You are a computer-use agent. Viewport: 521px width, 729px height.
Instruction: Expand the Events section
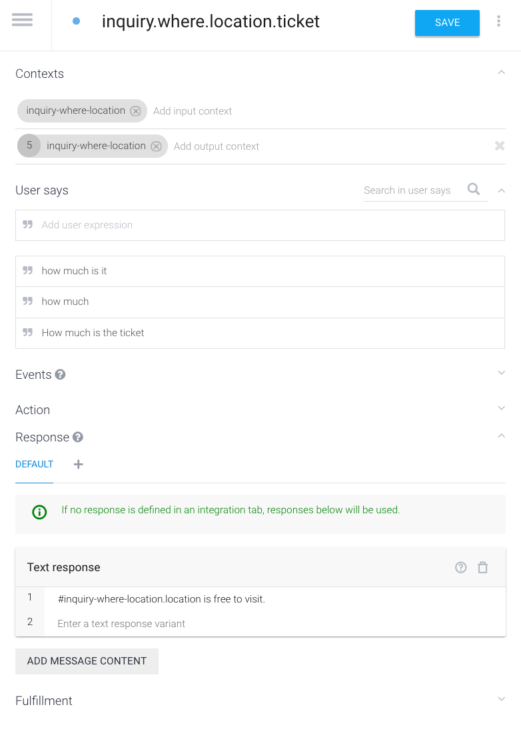tap(501, 373)
